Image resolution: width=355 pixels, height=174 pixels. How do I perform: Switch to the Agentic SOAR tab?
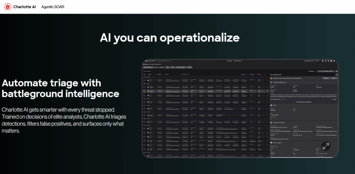click(53, 7)
